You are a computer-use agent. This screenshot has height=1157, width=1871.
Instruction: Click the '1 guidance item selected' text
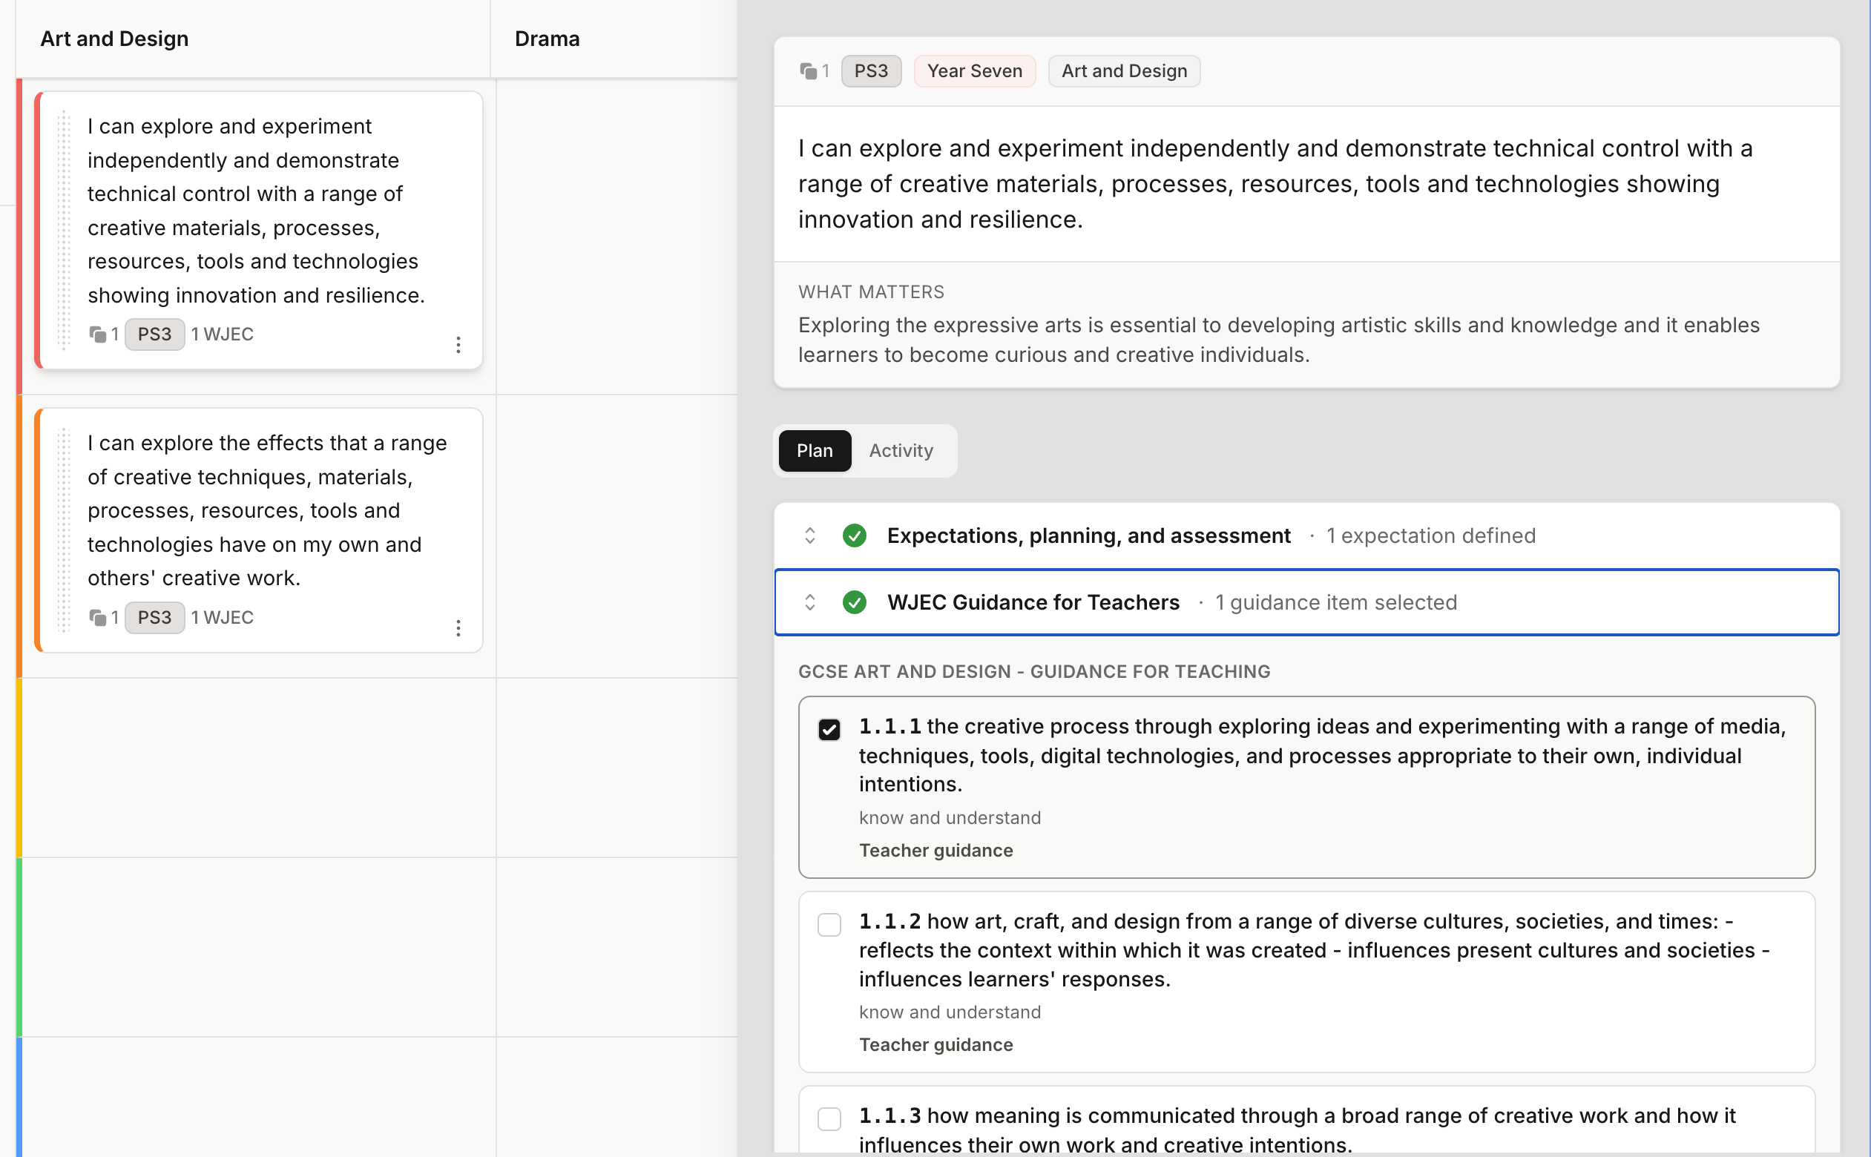coord(1335,602)
